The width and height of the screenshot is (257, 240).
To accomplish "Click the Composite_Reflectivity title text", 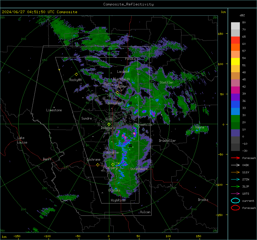I will 128,4.
